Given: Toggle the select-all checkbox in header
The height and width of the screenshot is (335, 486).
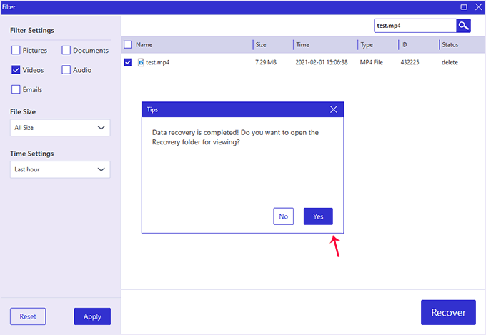Looking at the screenshot, I should (x=128, y=44).
